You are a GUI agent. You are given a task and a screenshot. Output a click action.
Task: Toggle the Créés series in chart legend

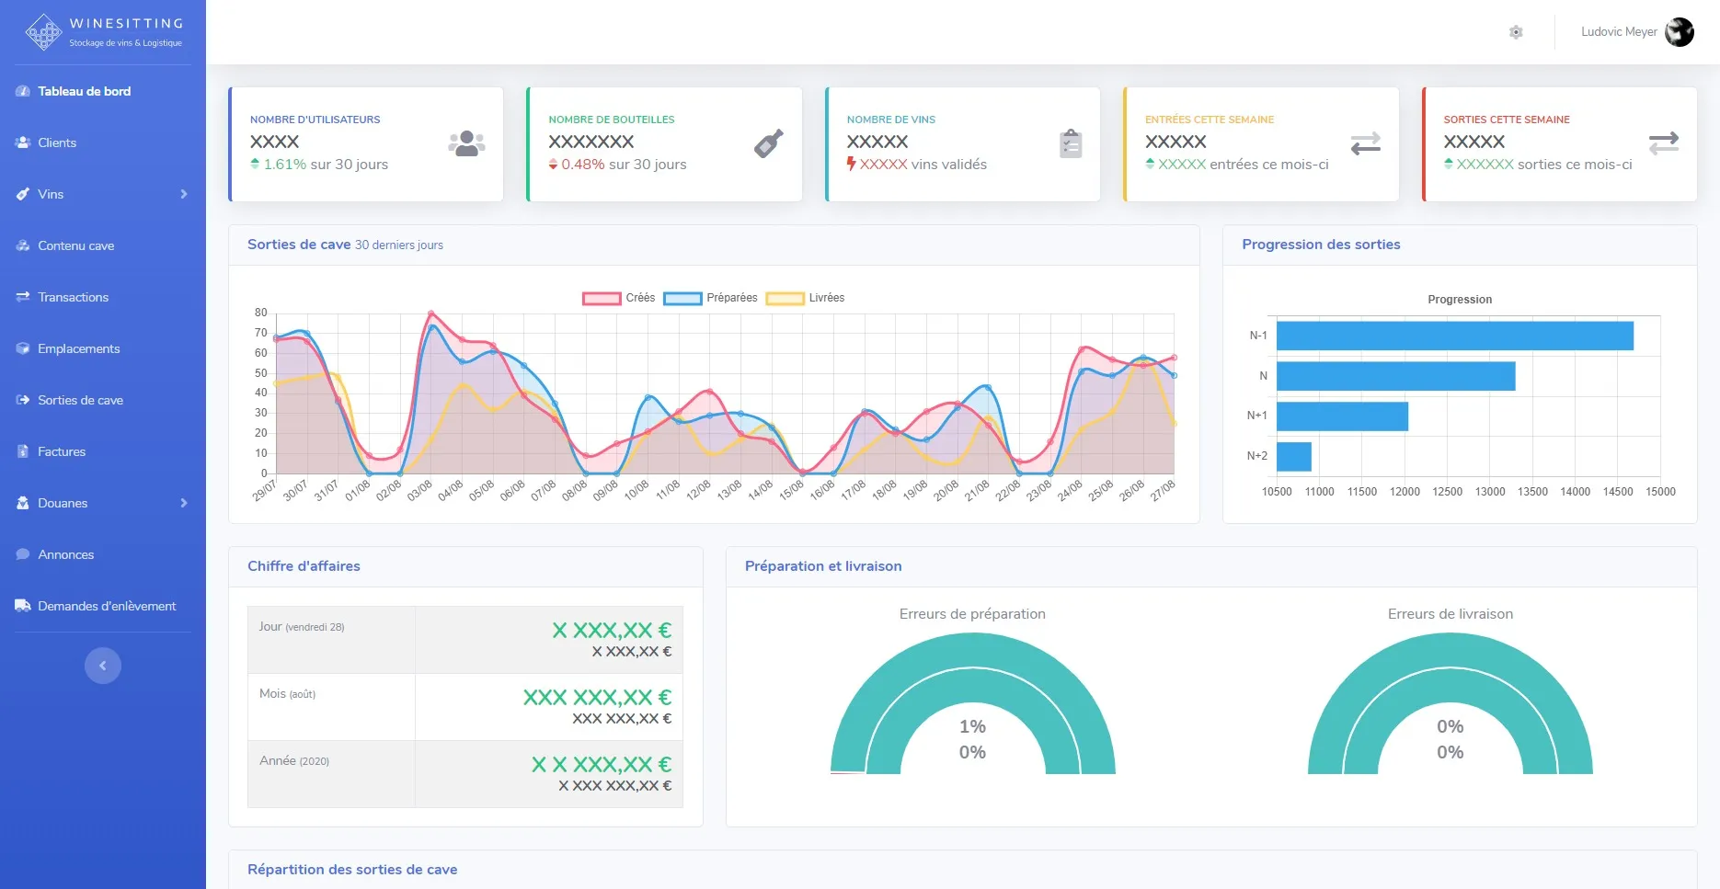click(x=602, y=298)
